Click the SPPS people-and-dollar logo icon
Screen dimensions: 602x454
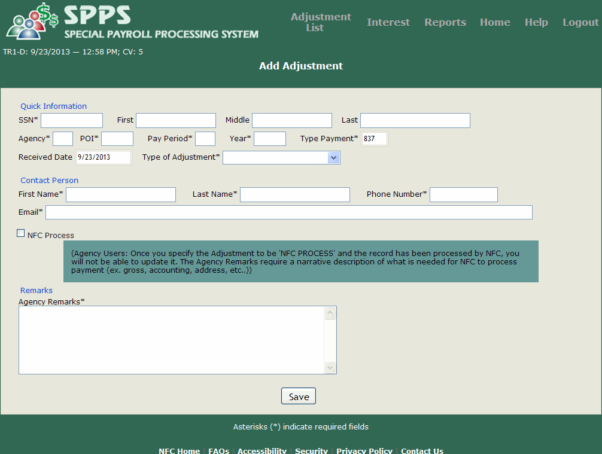tap(32, 22)
